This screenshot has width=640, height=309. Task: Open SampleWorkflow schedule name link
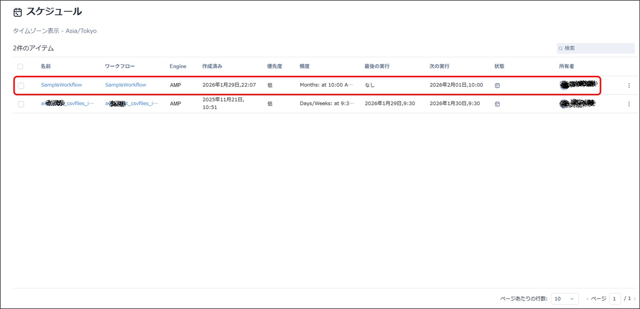61,85
